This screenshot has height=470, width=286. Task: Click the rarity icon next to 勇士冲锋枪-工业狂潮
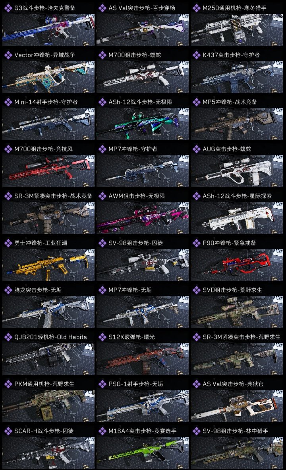coord(8,243)
